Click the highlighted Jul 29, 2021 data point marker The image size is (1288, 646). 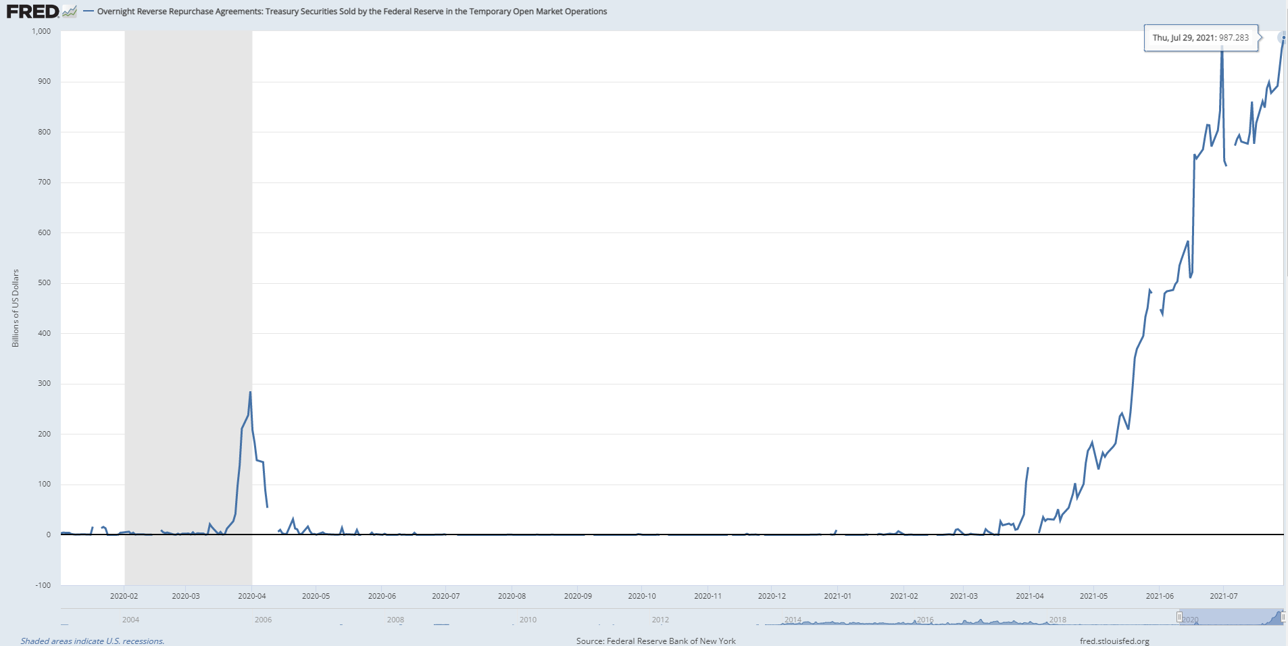point(1283,38)
